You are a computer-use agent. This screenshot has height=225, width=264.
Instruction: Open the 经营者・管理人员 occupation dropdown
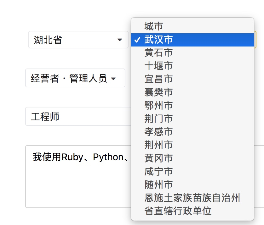[x=75, y=78]
